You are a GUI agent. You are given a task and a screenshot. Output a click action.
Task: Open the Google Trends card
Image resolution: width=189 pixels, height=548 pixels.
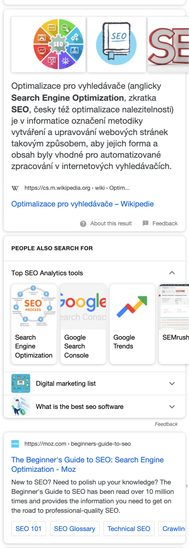point(132,324)
